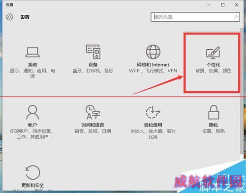Open the 隐私 padlock icon
The image size is (246, 193).
tap(214, 112)
